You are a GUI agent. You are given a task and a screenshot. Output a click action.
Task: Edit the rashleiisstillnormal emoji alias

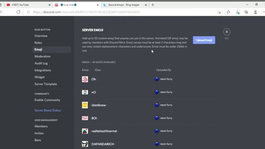click(104, 131)
